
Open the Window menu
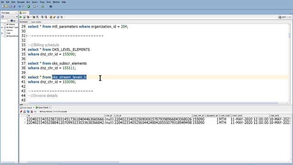point(56,2)
